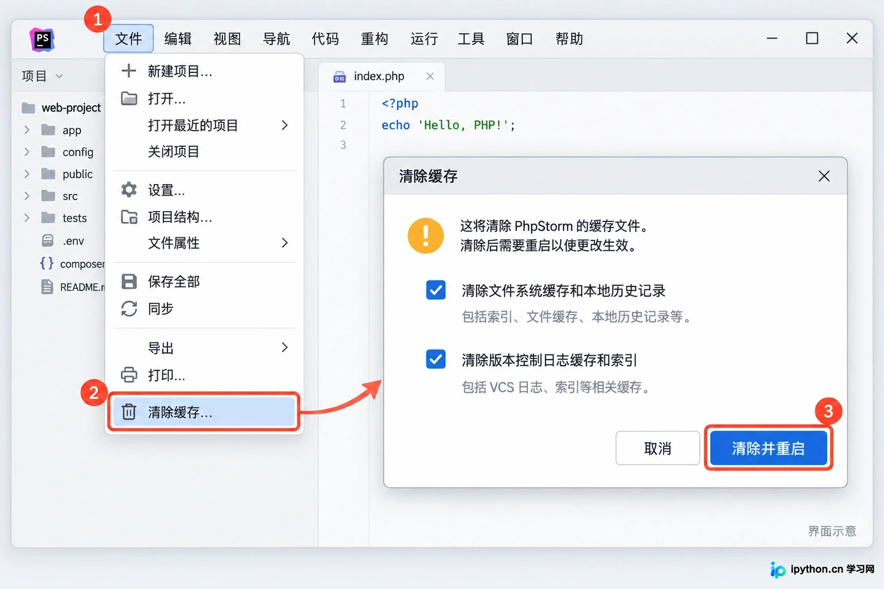Select the index.php editor tab
Viewport: 884px width, 589px height.
coord(382,77)
